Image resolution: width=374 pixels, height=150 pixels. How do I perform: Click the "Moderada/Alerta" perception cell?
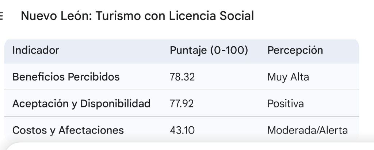tap(308, 130)
